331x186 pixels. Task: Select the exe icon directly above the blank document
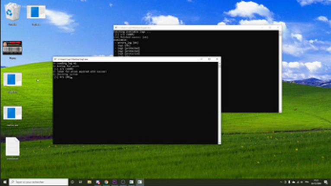tap(13, 116)
